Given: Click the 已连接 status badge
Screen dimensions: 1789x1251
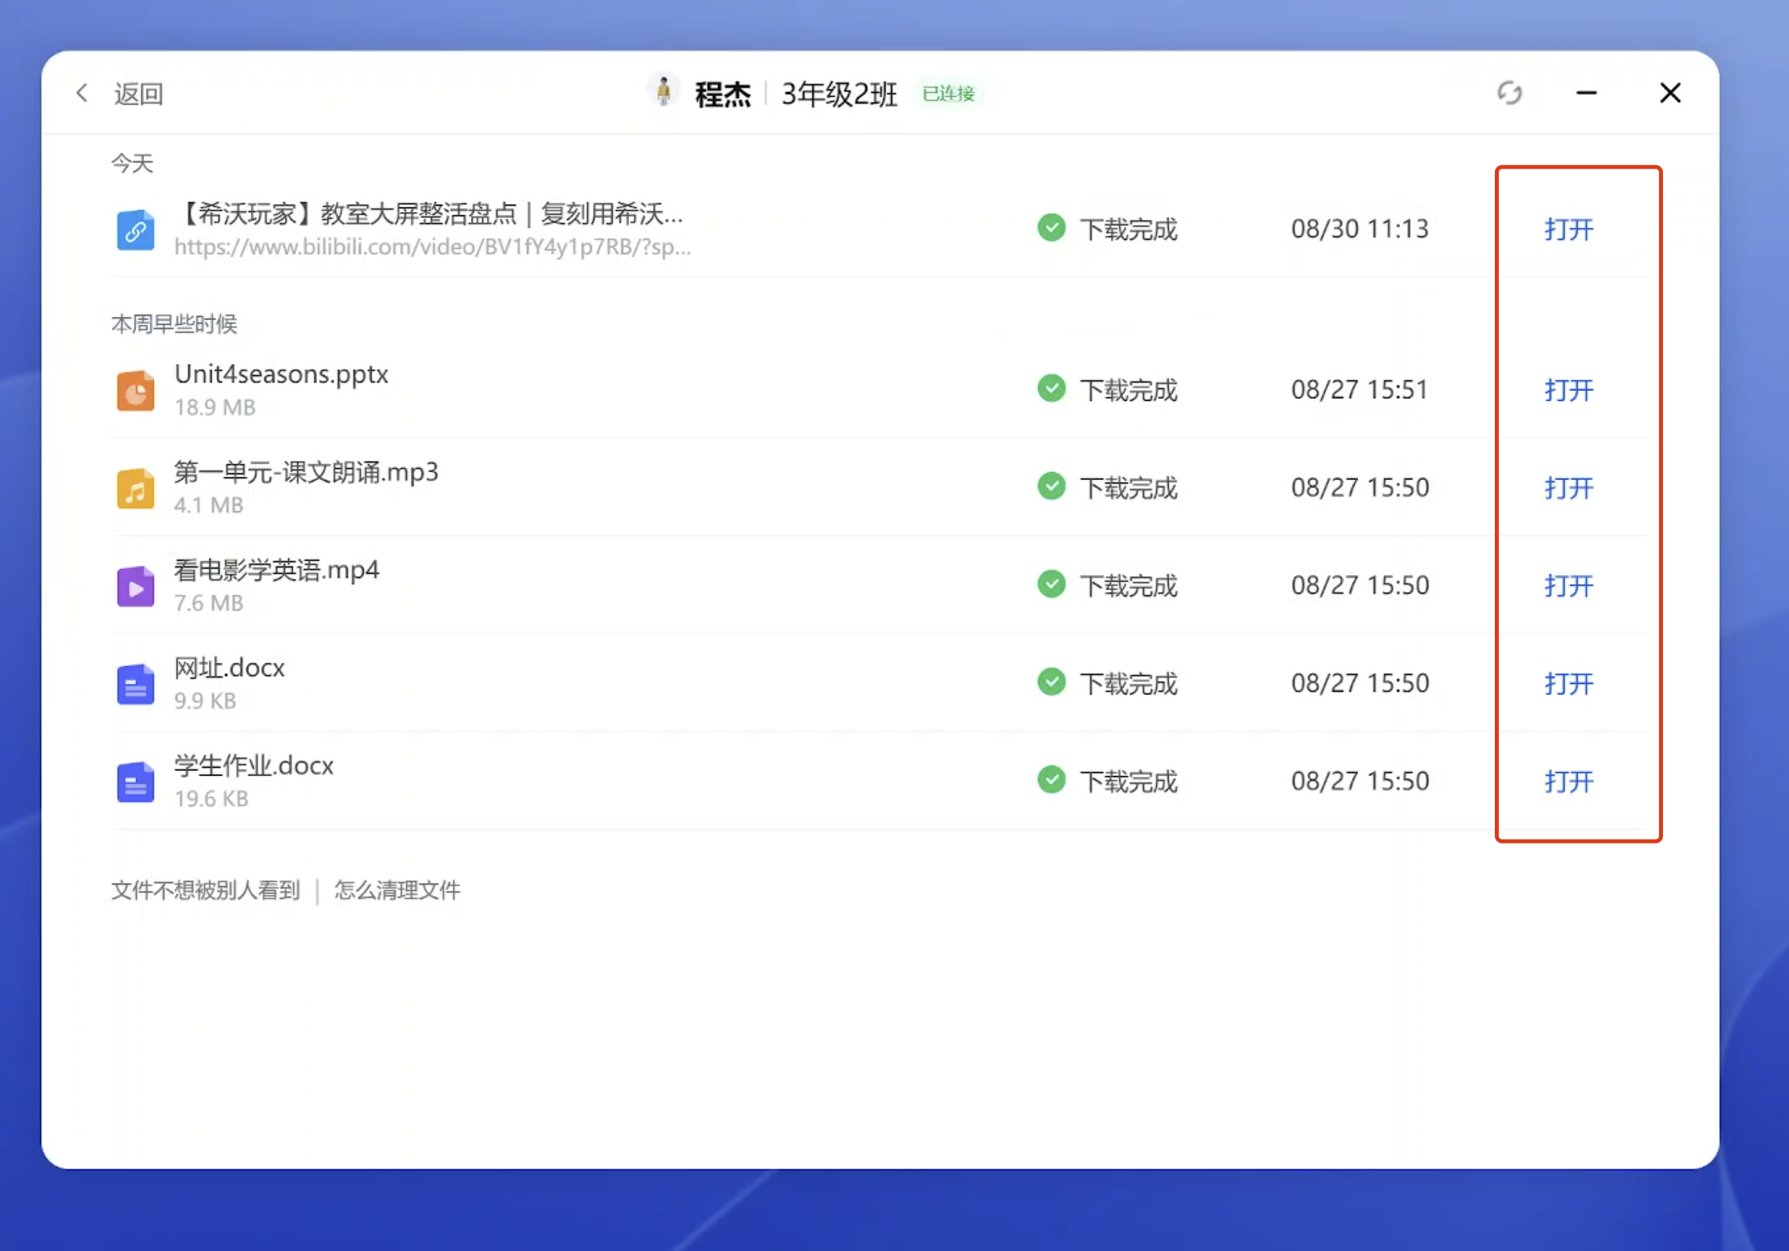Looking at the screenshot, I should 949,94.
